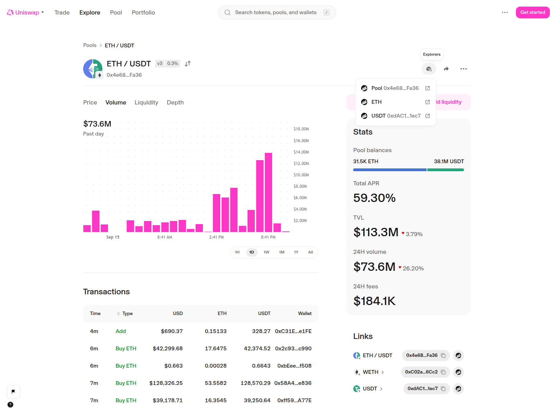Copy the ETH / USDT address 0x4e68...Fa36
This screenshot has width=554, height=415.
(443, 356)
